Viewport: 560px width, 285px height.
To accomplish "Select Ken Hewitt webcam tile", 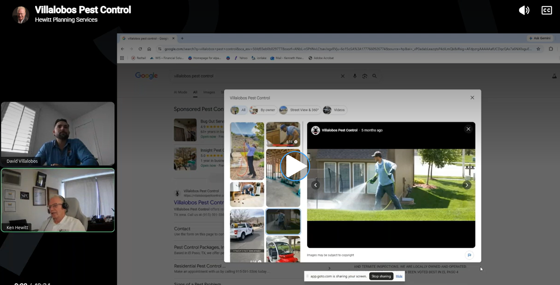I will (58, 200).
